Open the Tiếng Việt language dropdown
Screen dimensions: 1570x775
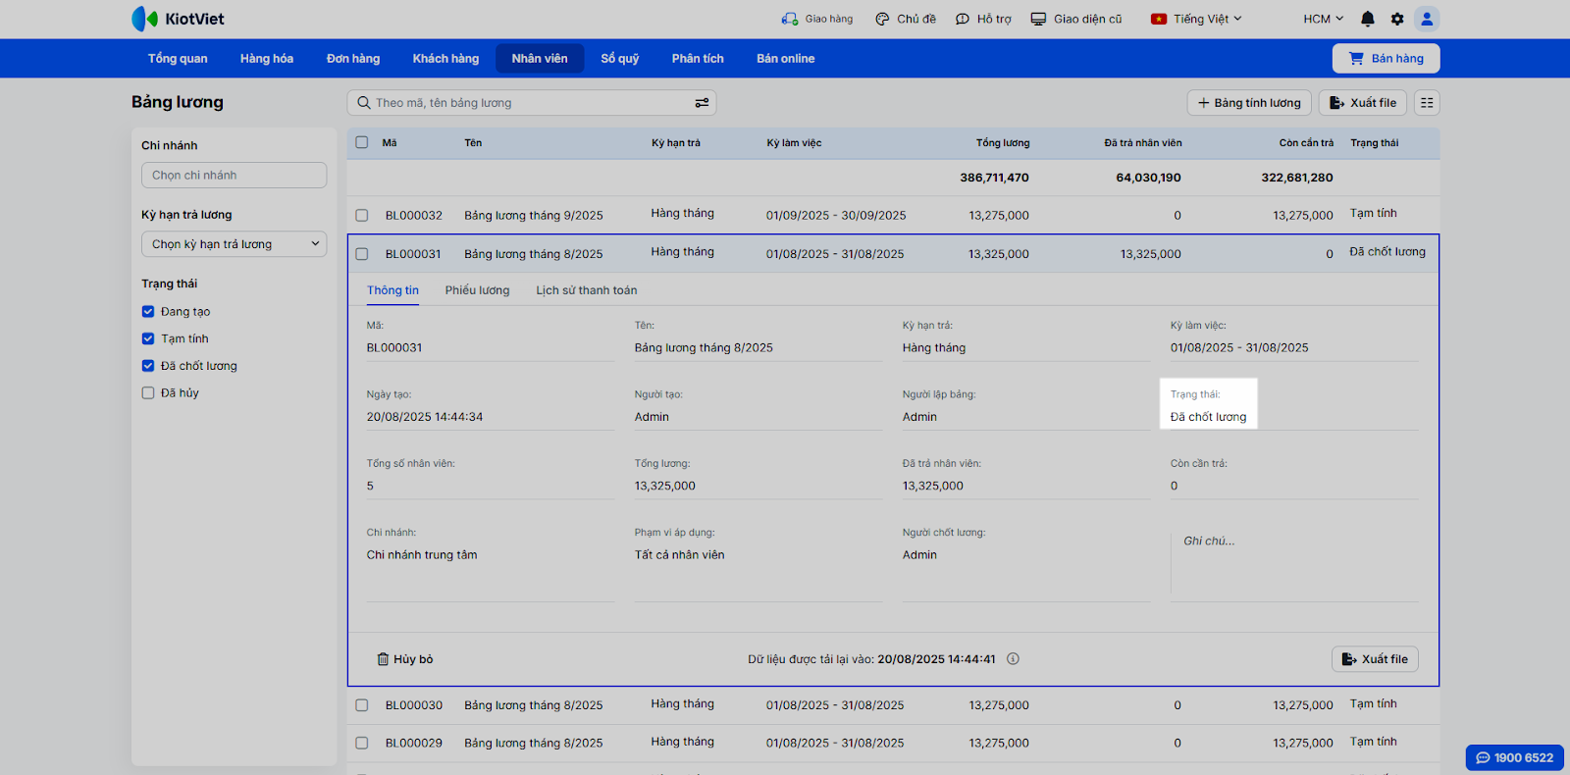pyautogui.click(x=1197, y=19)
